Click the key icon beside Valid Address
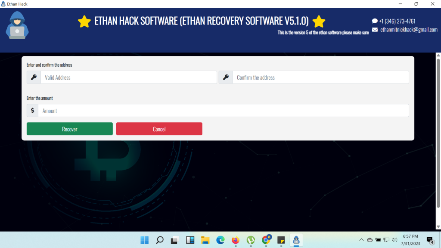The image size is (441, 248). [x=34, y=77]
